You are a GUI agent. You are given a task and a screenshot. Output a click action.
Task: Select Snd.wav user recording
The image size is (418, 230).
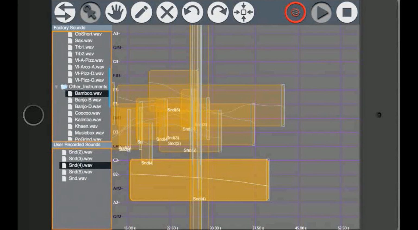pos(78,178)
